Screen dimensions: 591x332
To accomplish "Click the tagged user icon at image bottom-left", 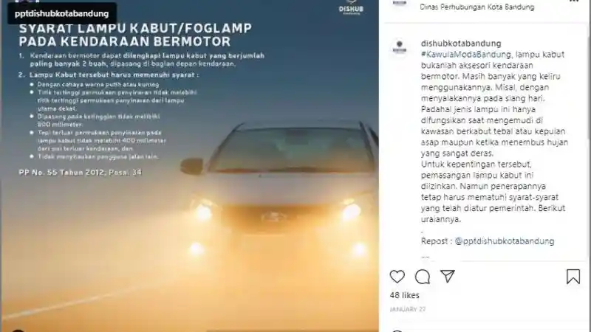I will 17,330.
